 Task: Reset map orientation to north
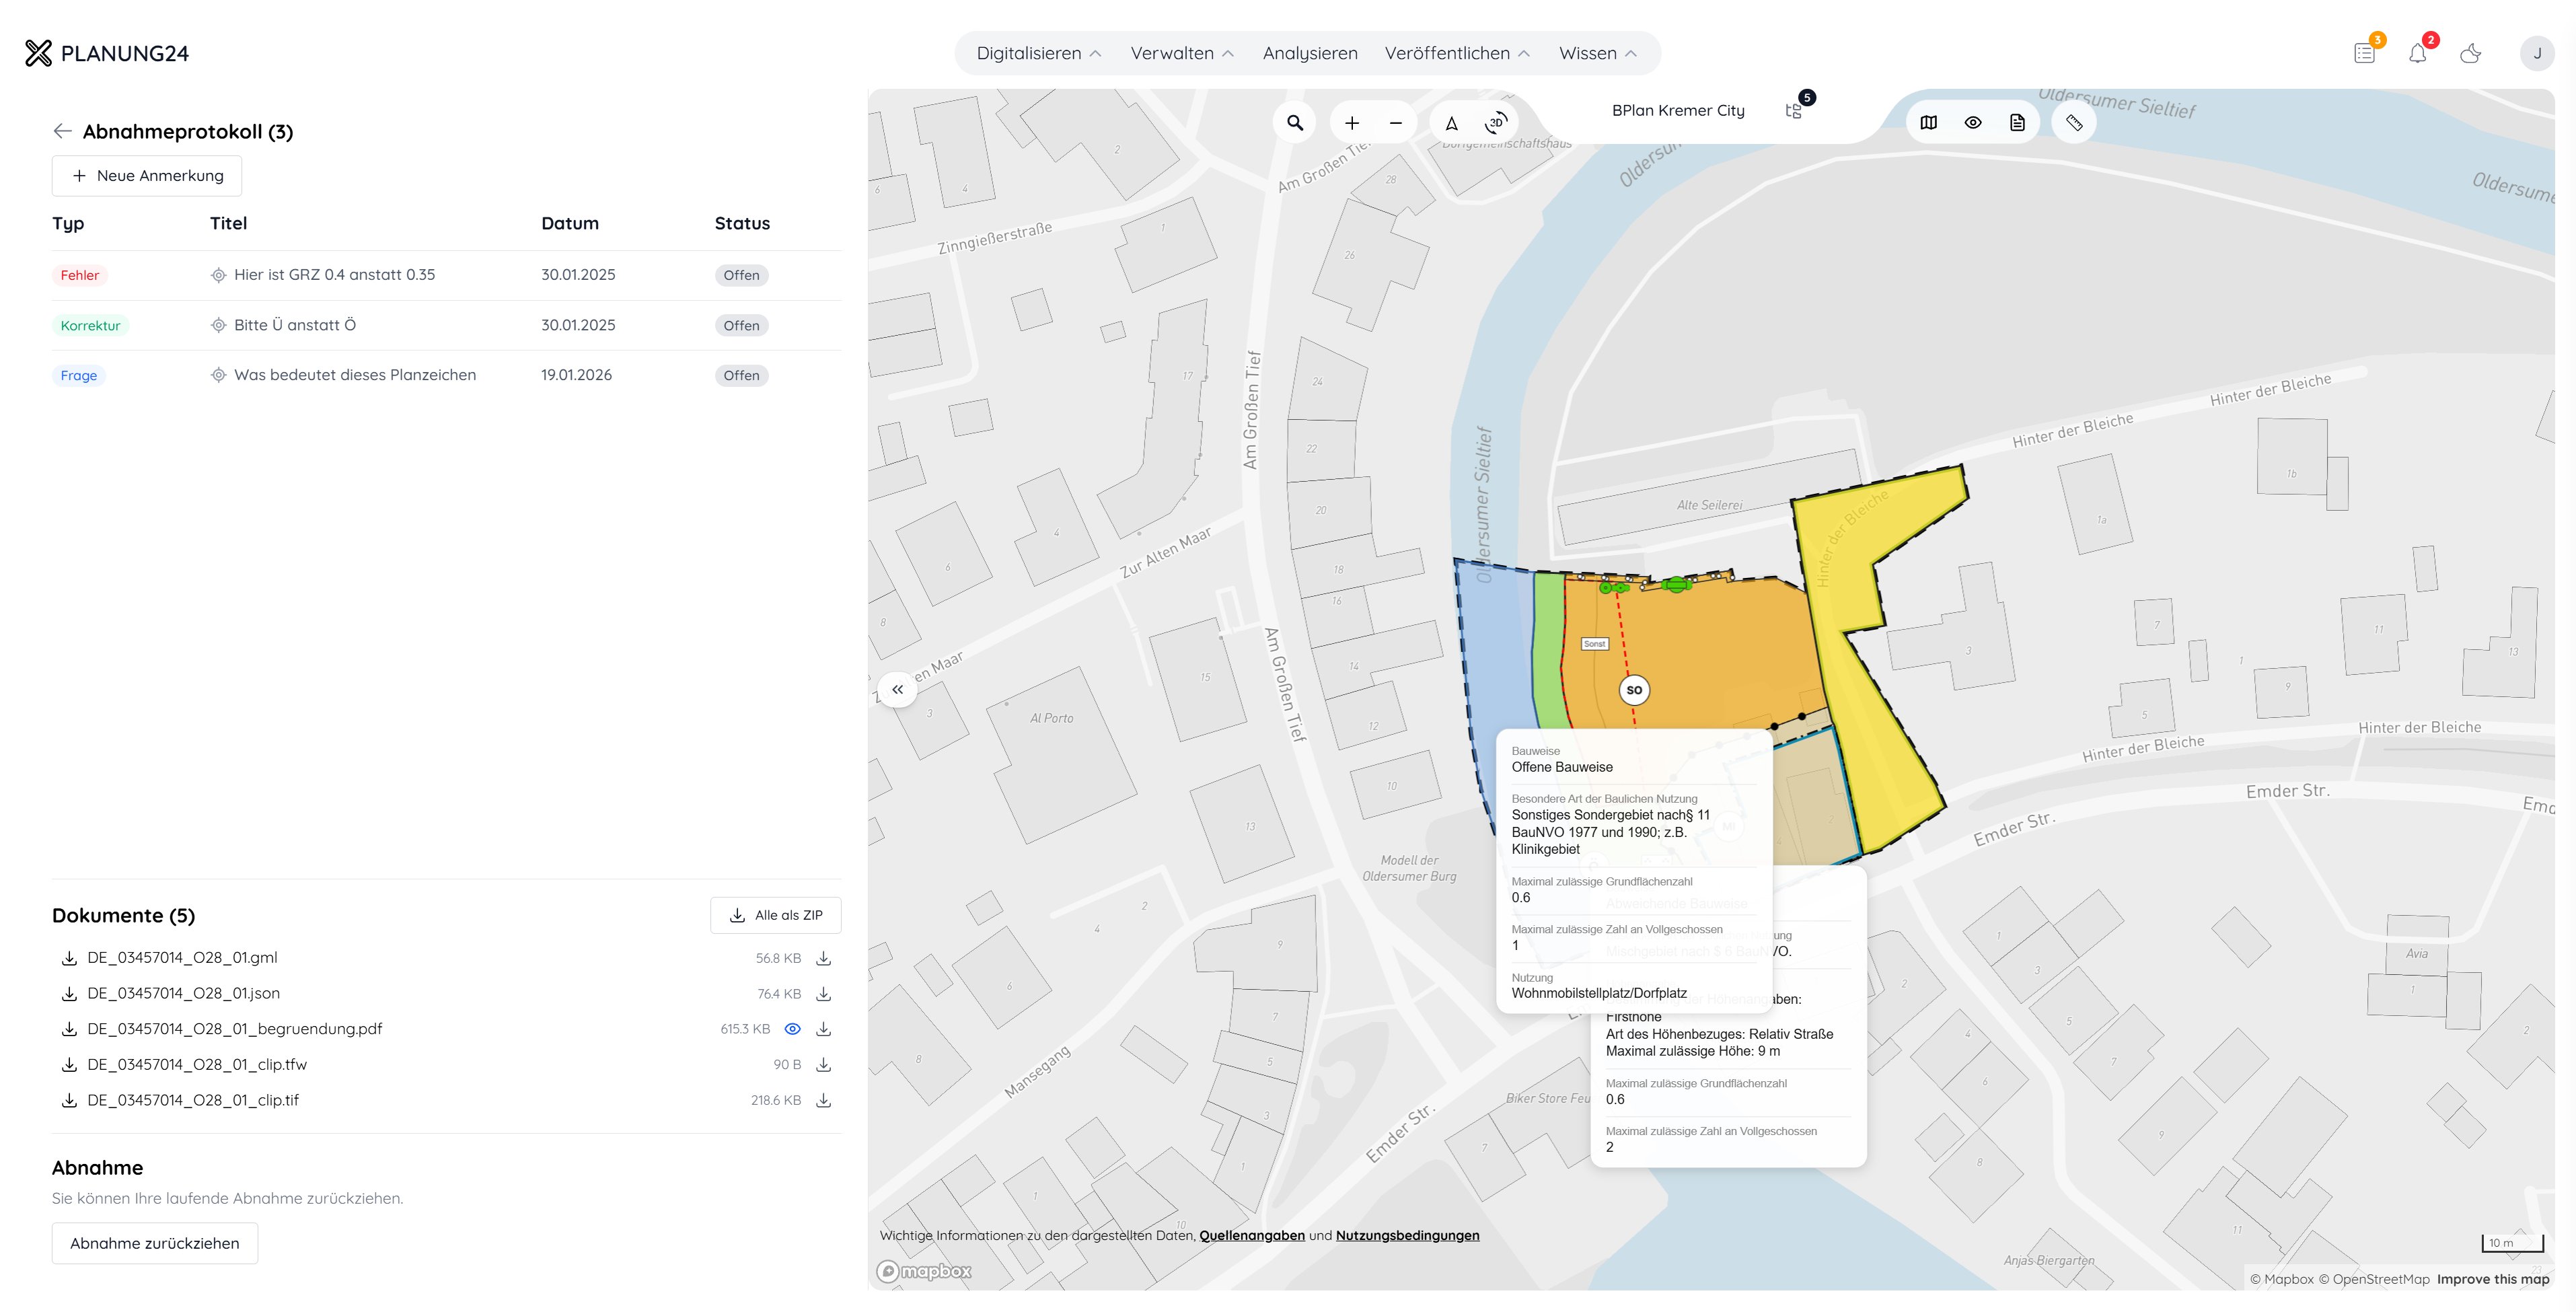(1452, 123)
